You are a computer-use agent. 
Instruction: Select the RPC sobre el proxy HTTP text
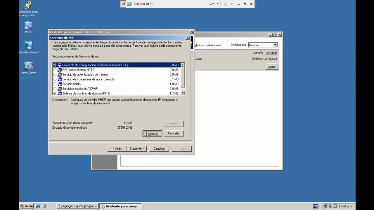[78, 70]
